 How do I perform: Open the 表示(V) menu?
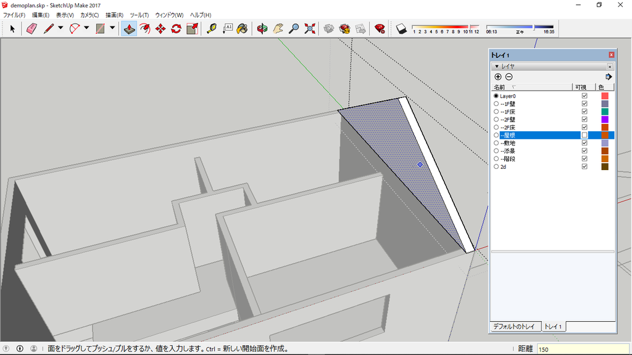click(65, 15)
